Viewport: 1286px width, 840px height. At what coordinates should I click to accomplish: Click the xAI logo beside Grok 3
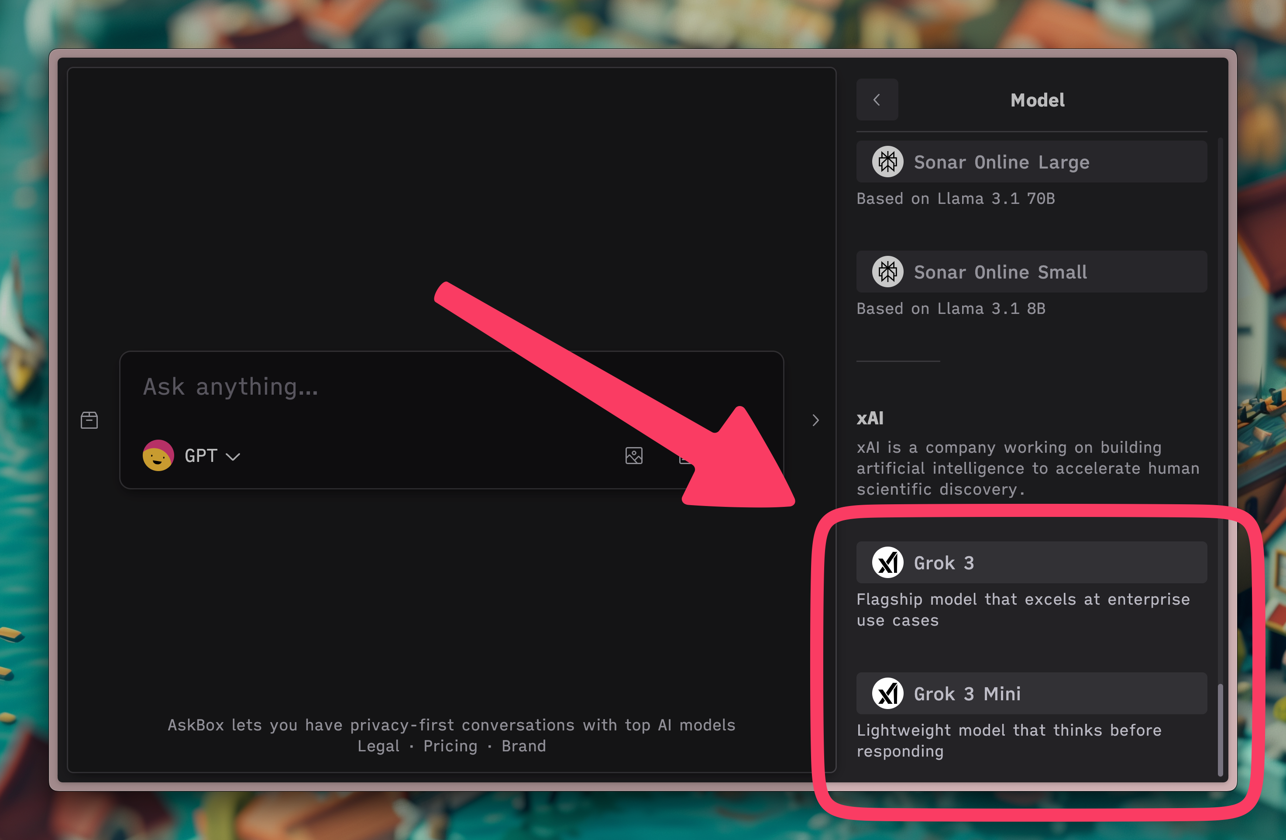coord(887,563)
